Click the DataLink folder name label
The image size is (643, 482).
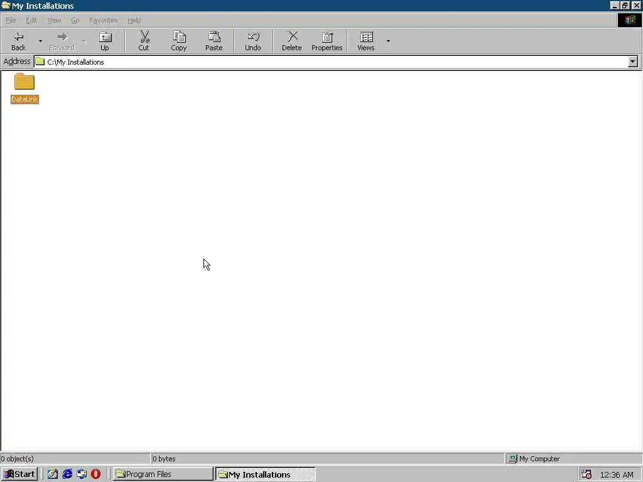(24, 99)
